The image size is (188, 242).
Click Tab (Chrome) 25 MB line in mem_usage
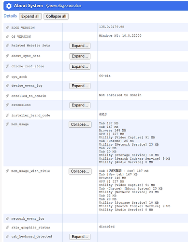[x=116, y=141]
